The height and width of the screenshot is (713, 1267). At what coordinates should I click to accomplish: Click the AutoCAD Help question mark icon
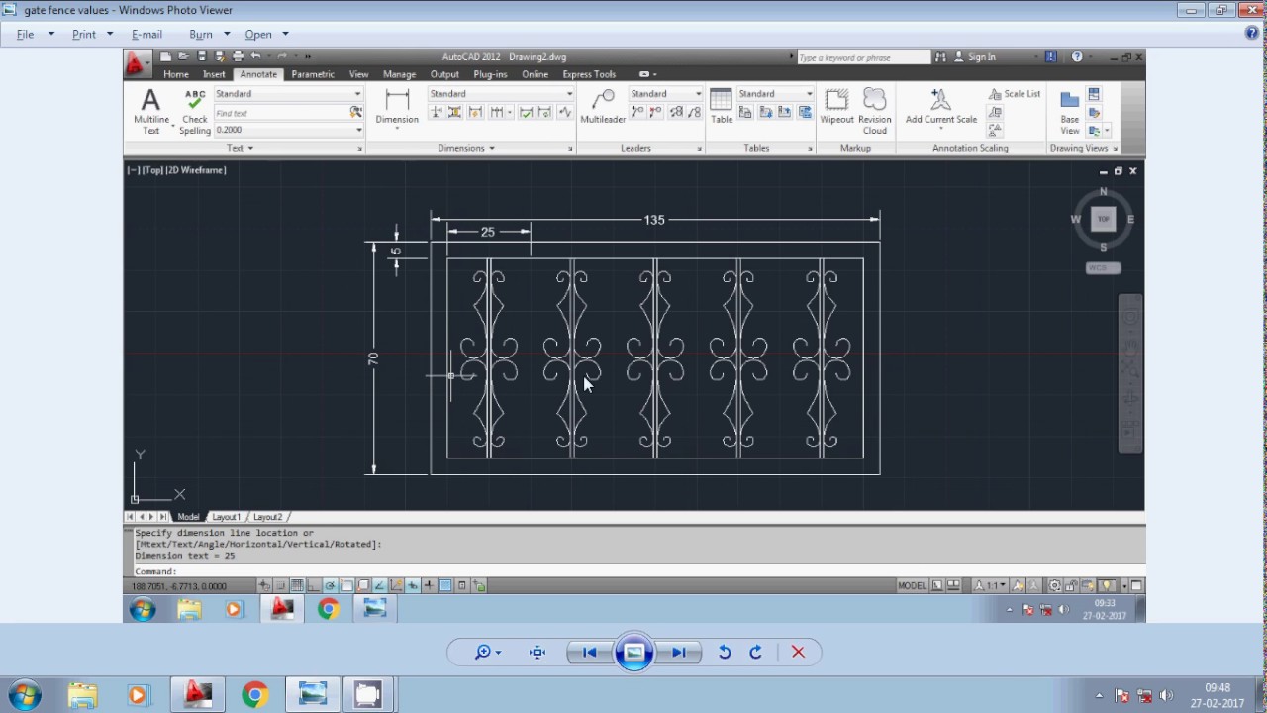click(1077, 56)
